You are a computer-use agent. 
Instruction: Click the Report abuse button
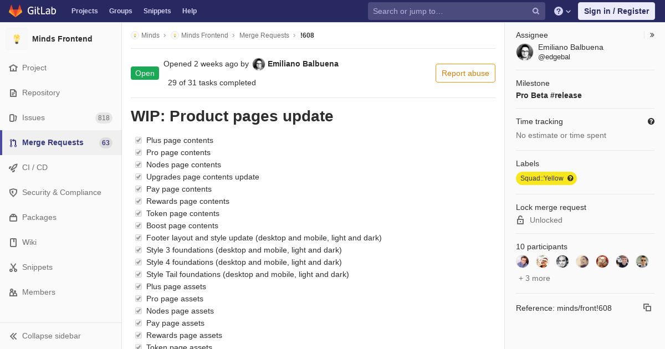(465, 73)
